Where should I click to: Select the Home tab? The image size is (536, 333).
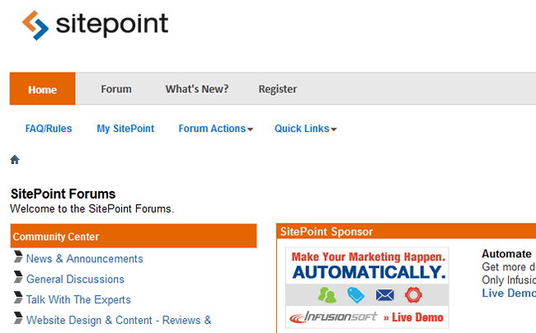click(42, 89)
